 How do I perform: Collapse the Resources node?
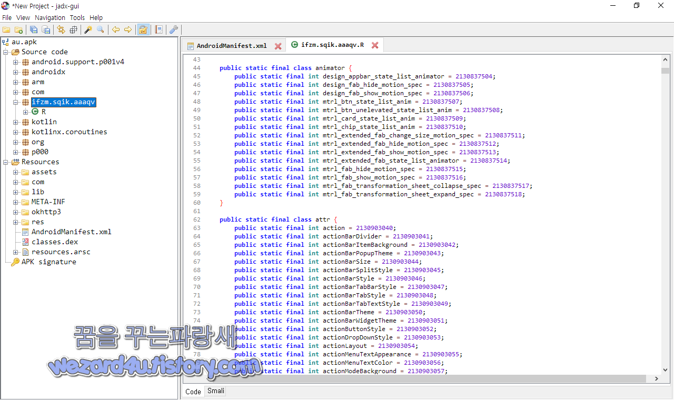click(x=6, y=162)
